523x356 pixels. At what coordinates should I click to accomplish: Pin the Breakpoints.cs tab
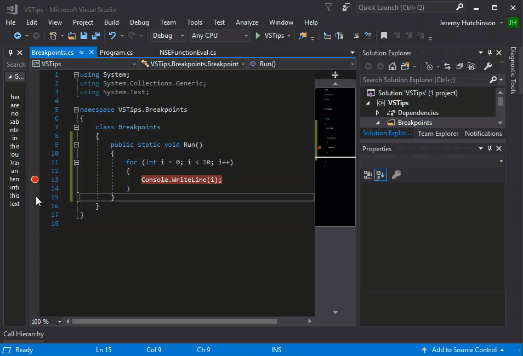(81, 53)
